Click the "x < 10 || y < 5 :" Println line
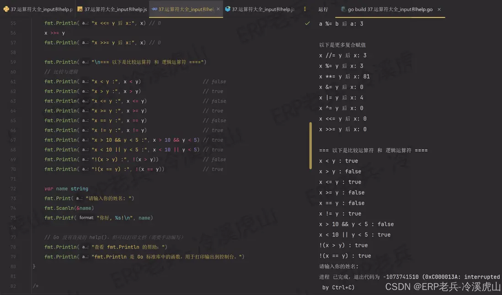The height and width of the screenshot is (295, 502). click(122, 150)
